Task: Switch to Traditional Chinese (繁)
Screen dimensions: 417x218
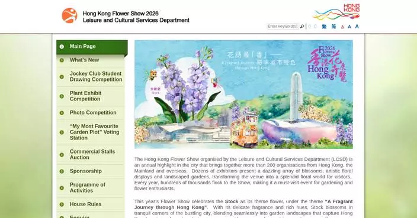Action: tap(324, 26)
